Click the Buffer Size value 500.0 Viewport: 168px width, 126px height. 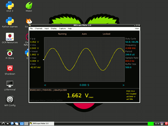[x=128, y=67]
